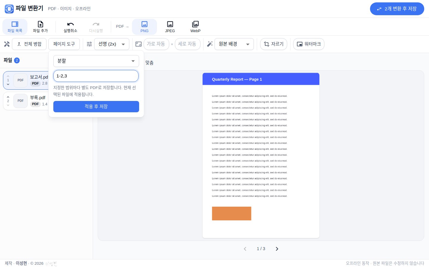Click the magic wand background icon
Screen dimensions: 429x268
pyautogui.click(x=210, y=44)
